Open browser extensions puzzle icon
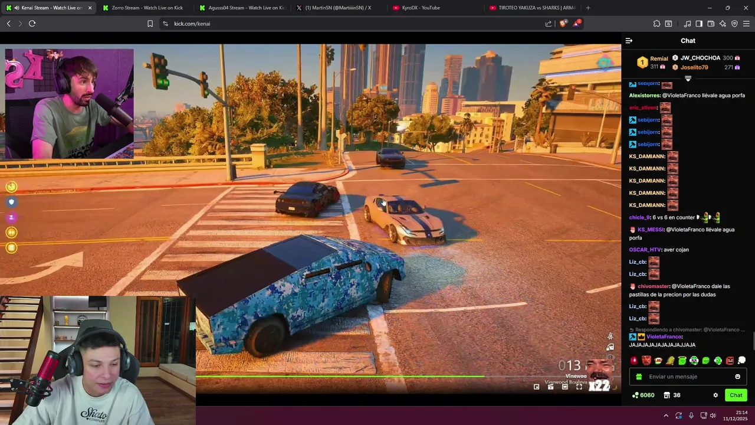The image size is (755, 425). coord(656,24)
